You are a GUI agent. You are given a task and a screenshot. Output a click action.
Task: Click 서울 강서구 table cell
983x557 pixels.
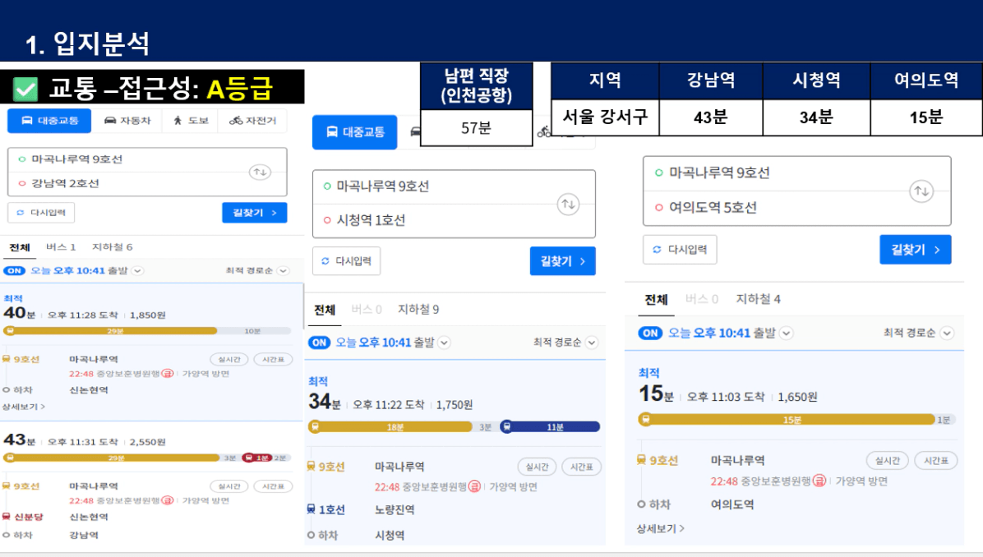coord(605,117)
